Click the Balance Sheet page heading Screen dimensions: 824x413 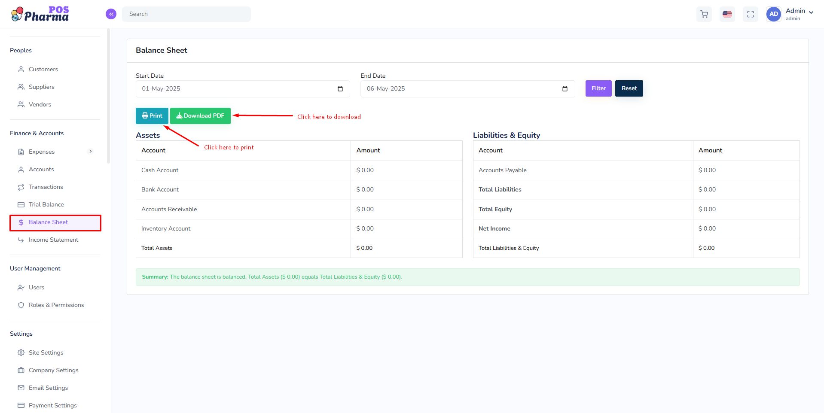click(x=162, y=50)
